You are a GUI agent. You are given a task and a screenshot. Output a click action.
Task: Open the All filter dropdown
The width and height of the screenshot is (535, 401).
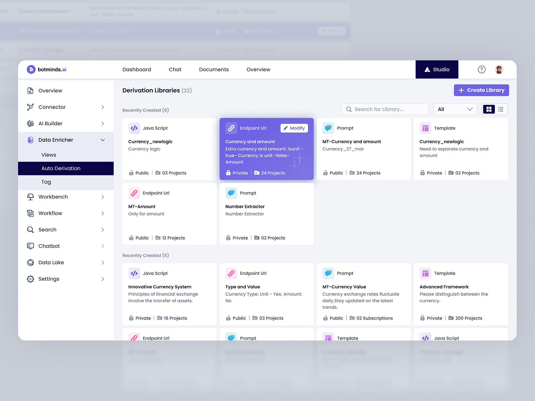[455, 109]
